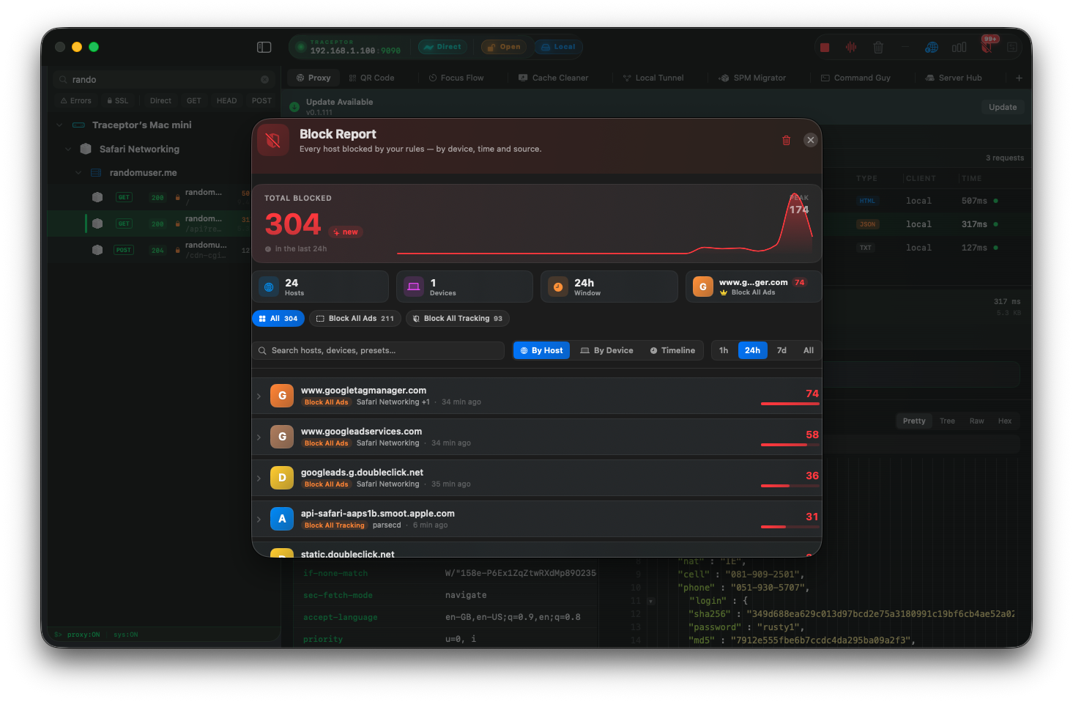
Task: Click the clock icon on Window card
Action: 558,287
